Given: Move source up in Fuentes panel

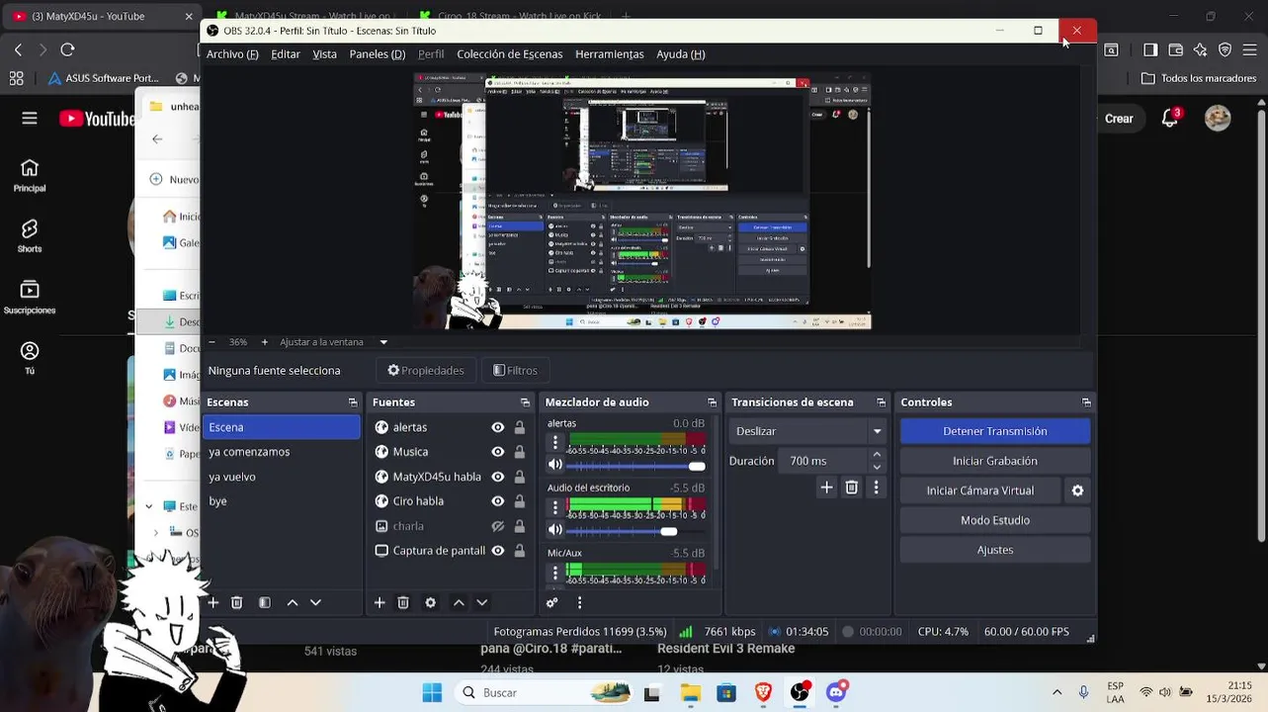Looking at the screenshot, I should tap(459, 602).
